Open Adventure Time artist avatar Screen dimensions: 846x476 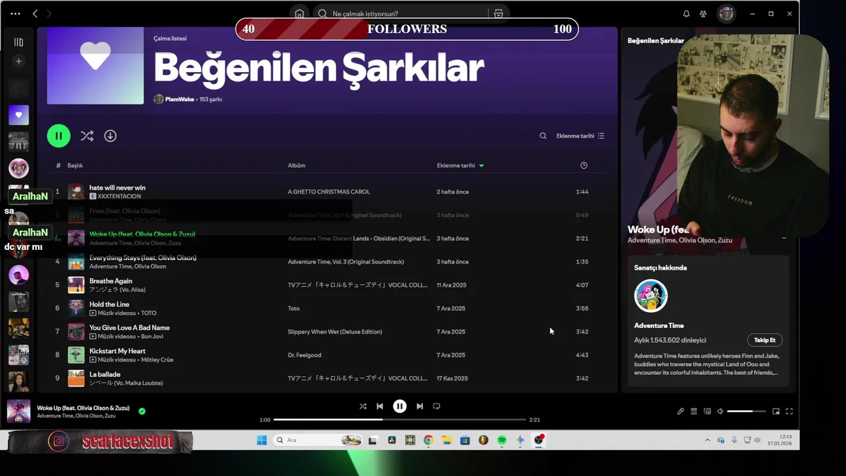click(651, 296)
